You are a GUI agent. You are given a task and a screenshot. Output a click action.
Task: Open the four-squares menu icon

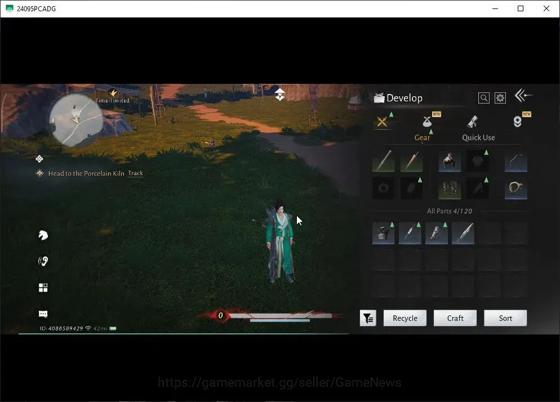click(x=43, y=287)
